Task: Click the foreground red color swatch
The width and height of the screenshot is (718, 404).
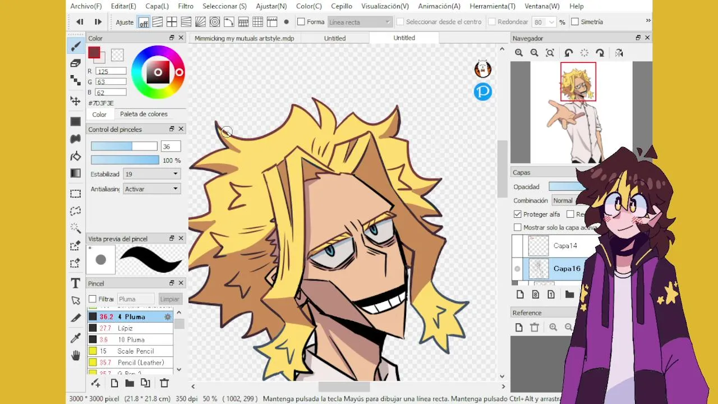Action: tap(94, 53)
